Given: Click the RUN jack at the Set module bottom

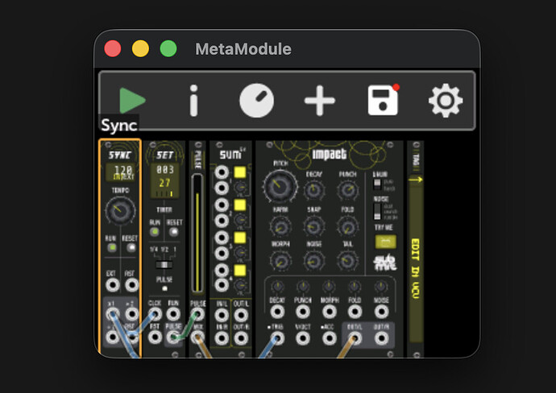Looking at the screenshot, I should [173, 314].
